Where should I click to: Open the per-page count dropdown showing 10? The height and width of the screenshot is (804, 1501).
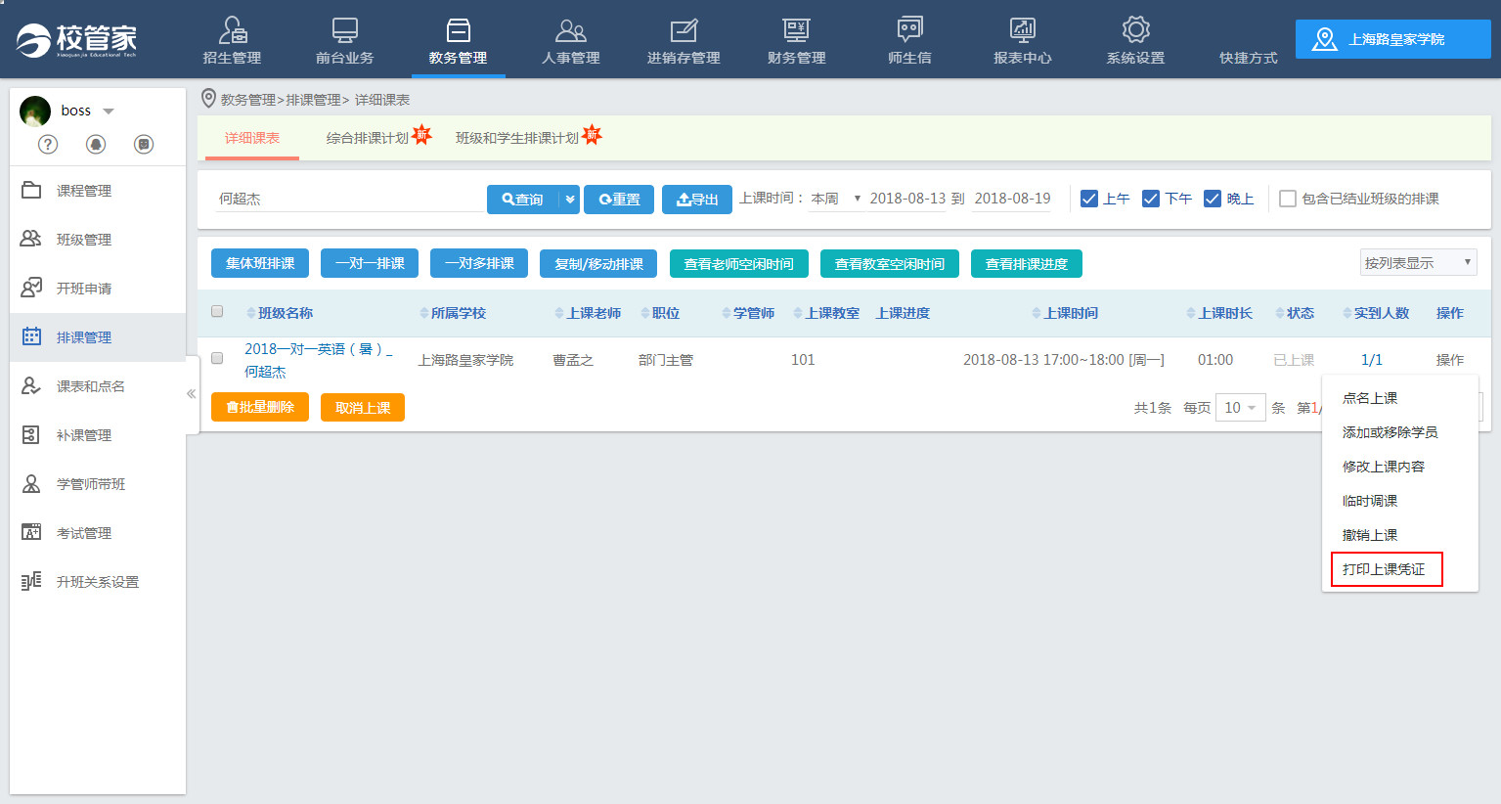[x=1240, y=408]
